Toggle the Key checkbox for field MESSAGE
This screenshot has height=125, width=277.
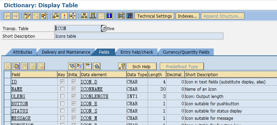coord(62,118)
